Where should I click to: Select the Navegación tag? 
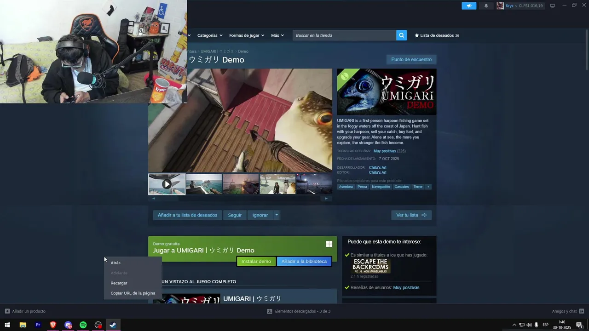381,187
